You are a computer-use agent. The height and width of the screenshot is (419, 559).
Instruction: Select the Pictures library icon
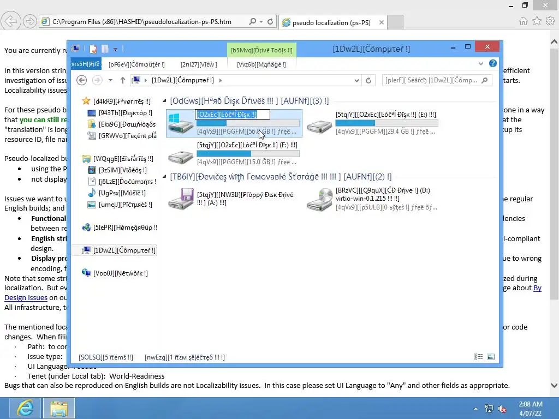tap(92, 205)
